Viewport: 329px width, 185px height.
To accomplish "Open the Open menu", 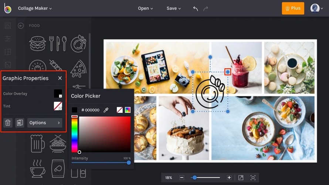I will [x=145, y=8].
